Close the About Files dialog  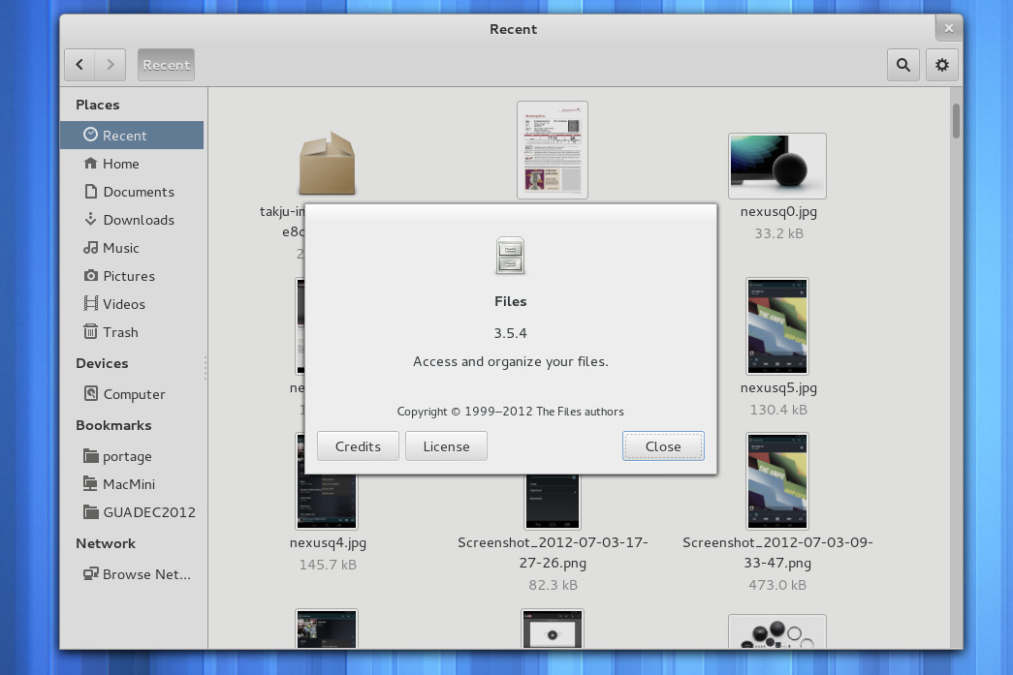(663, 446)
